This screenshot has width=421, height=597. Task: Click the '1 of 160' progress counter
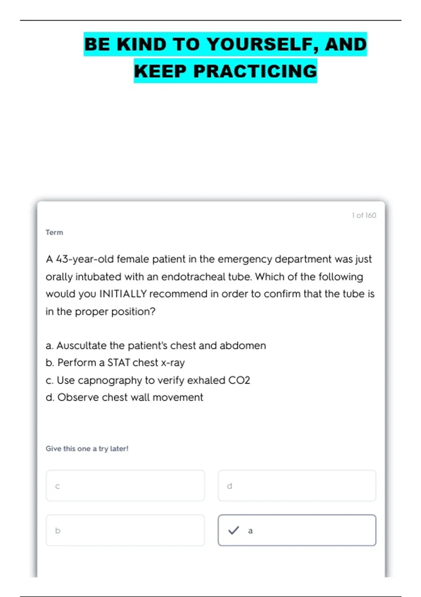(x=364, y=215)
